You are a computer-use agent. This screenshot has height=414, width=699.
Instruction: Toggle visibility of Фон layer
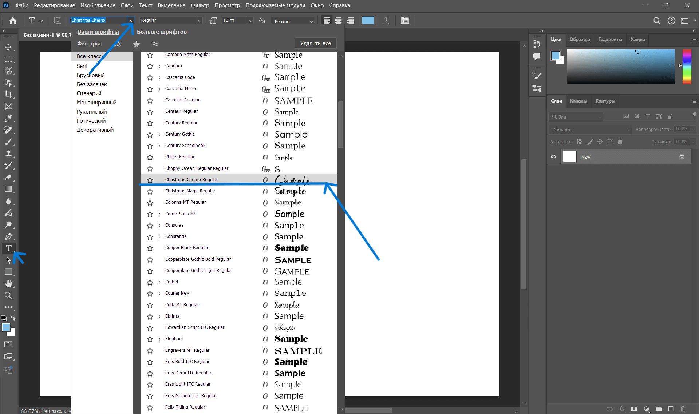553,157
